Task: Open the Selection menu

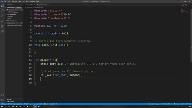Action: [14, 1]
